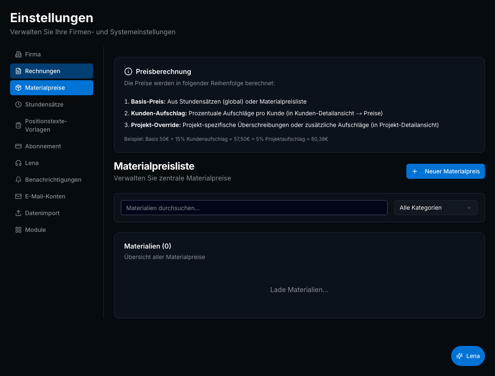The image size is (495, 376).
Task: Open the Firma settings section
Action: [51, 54]
